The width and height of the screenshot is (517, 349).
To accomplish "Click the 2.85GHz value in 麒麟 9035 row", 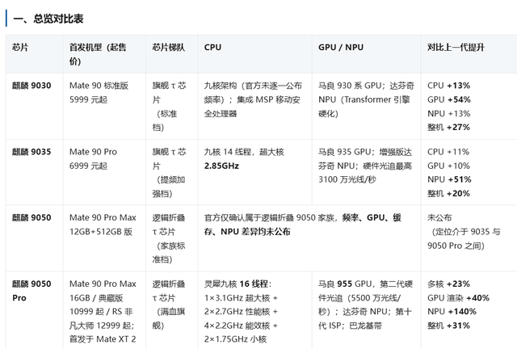I will coord(221,166).
